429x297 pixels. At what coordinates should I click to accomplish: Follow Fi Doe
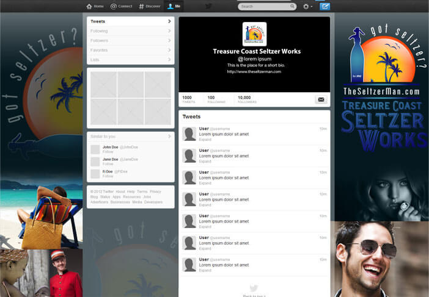click(108, 176)
